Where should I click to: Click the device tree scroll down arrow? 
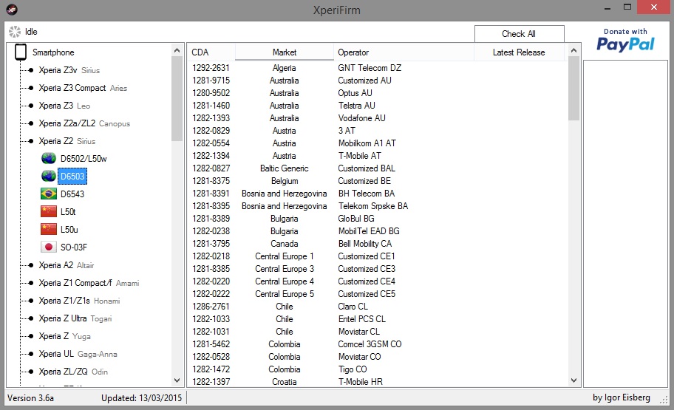click(x=177, y=380)
